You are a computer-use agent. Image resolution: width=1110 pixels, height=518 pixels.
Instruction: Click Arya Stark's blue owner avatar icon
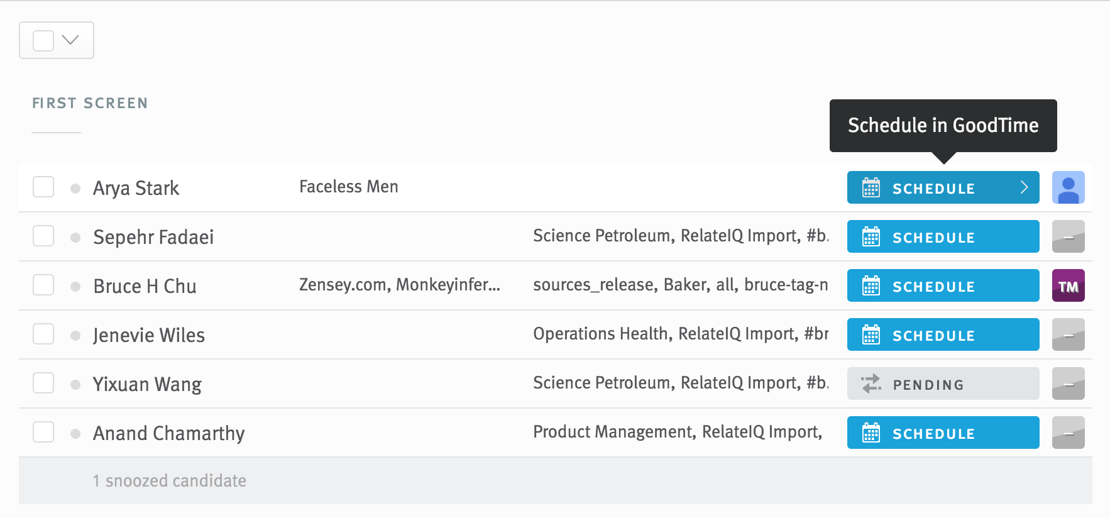(1068, 187)
